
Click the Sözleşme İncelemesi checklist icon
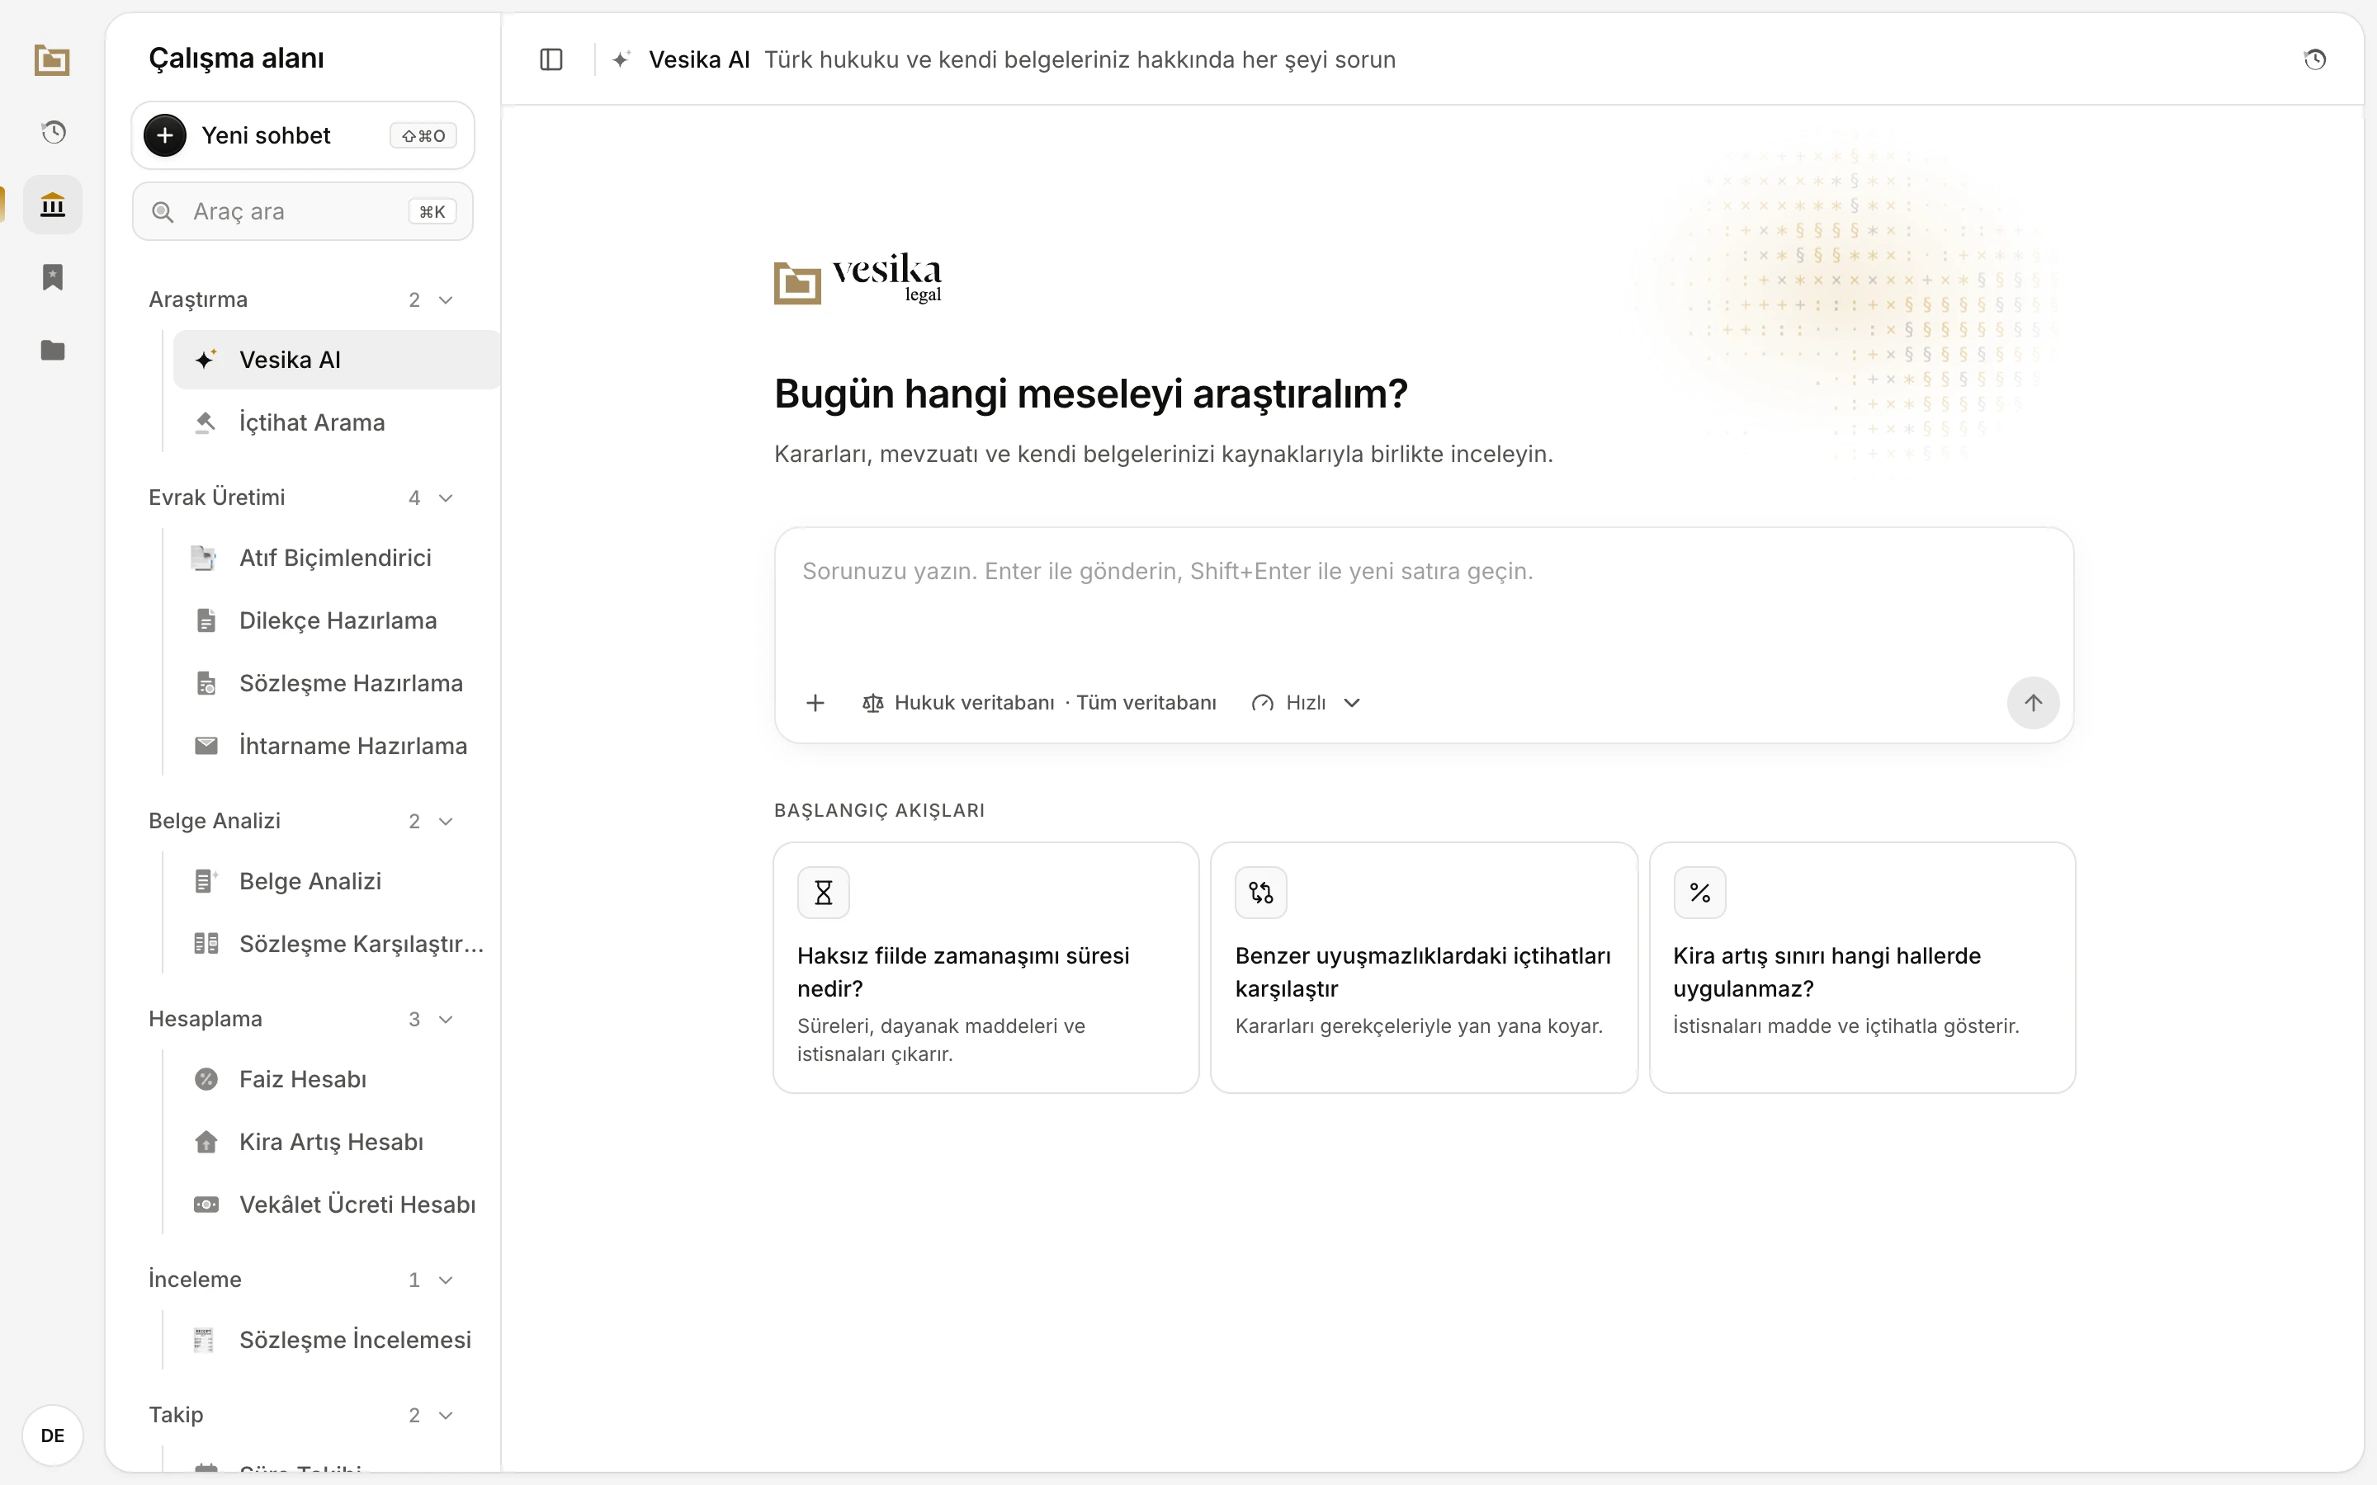(205, 1340)
